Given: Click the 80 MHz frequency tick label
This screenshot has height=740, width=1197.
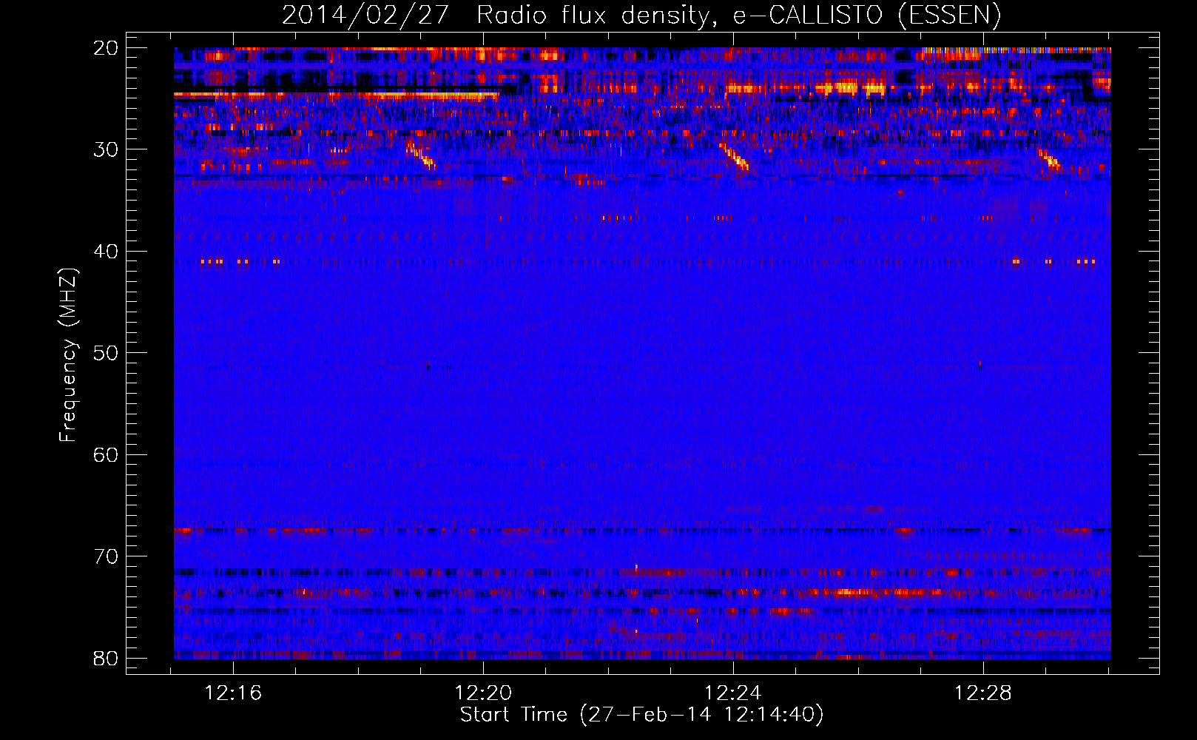Looking at the screenshot, I should click(x=106, y=659).
